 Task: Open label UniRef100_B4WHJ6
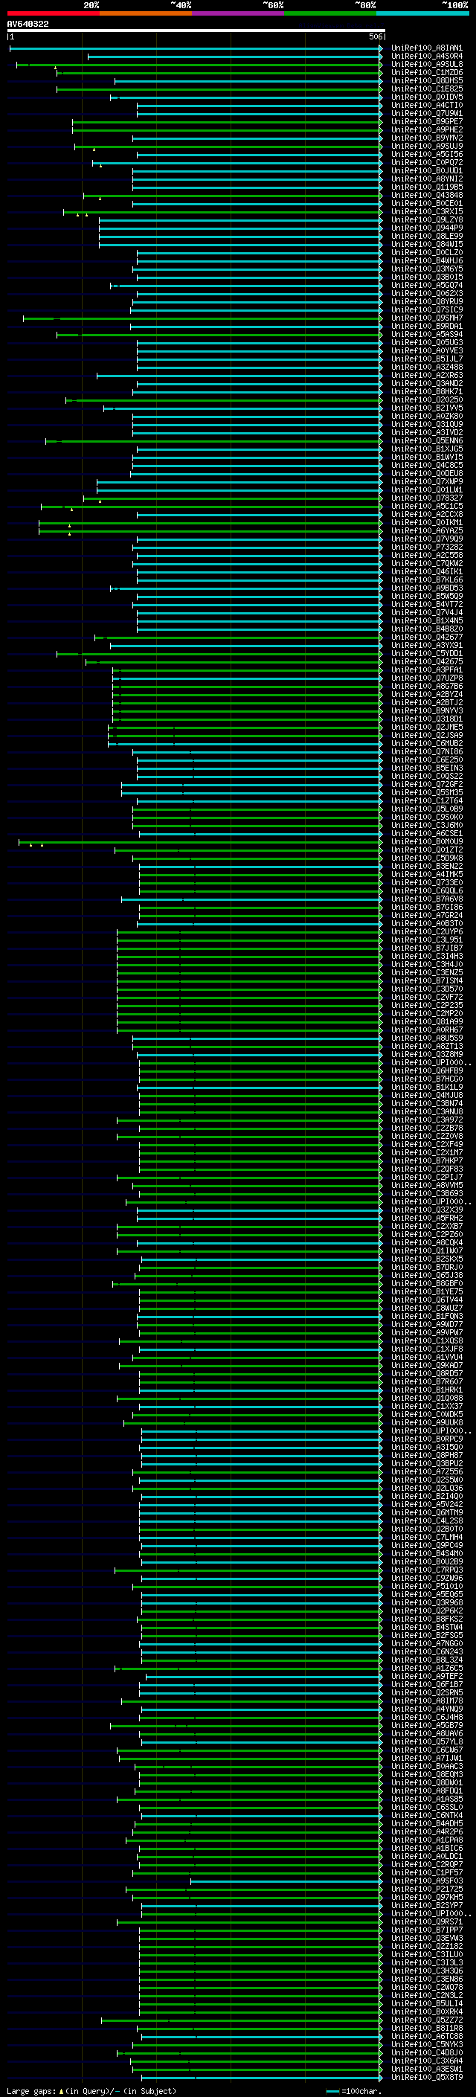coord(426,260)
